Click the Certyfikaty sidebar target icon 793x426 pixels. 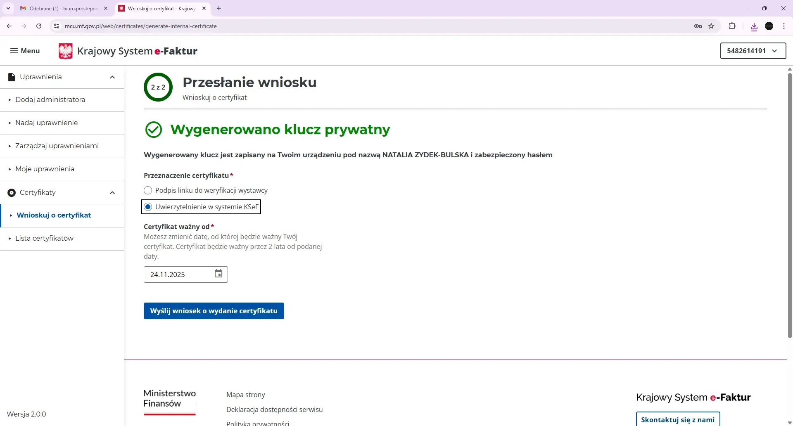click(11, 192)
